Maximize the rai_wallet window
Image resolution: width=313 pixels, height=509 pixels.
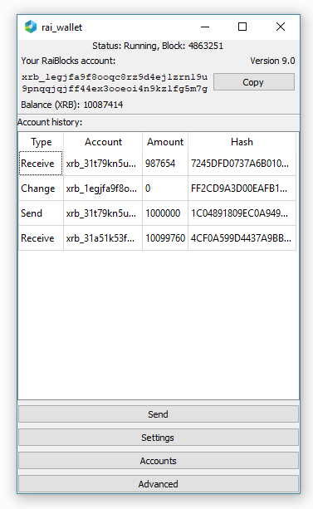click(242, 27)
